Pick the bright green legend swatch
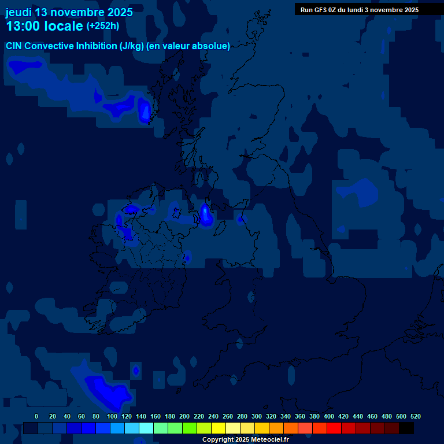 (x=190, y=428)
